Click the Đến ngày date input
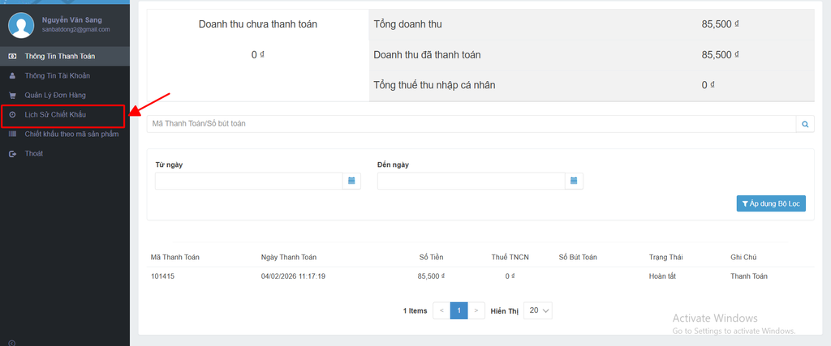This screenshot has width=831, height=346. (470, 181)
